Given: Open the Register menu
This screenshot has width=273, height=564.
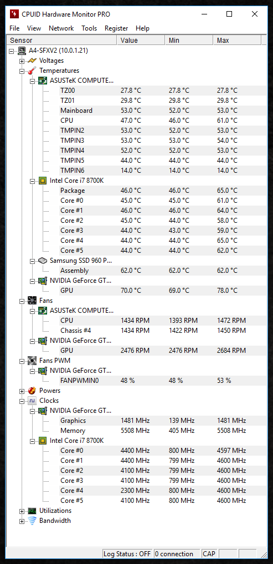Looking at the screenshot, I should 116,28.
